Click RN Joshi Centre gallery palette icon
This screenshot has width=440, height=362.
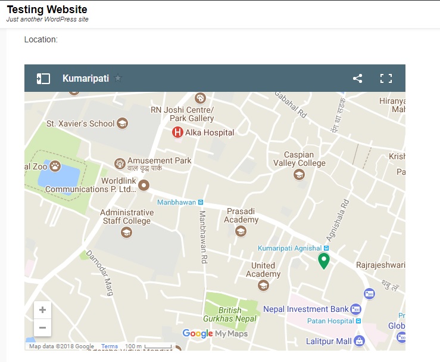(201, 98)
